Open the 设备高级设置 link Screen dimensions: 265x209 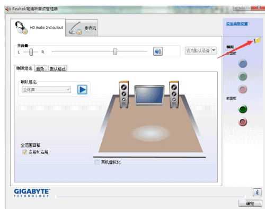tap(237, 24)
